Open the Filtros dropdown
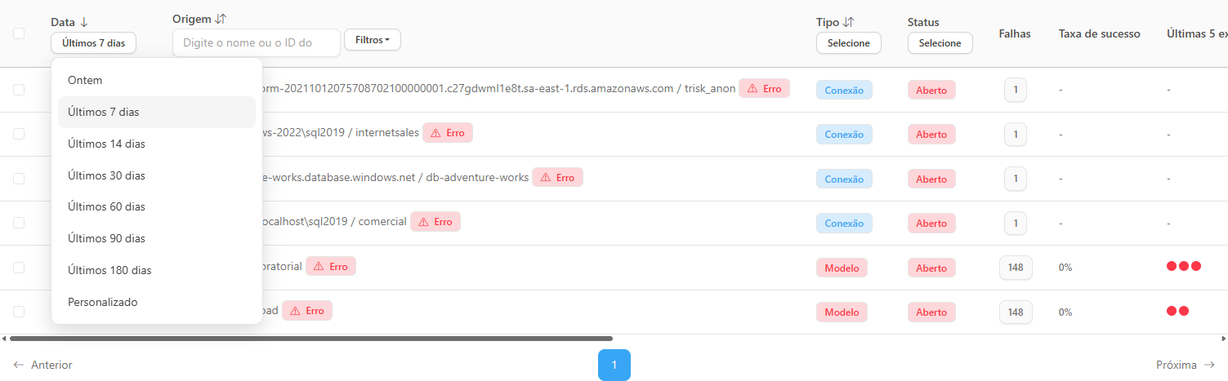 (x=373, y=39)
